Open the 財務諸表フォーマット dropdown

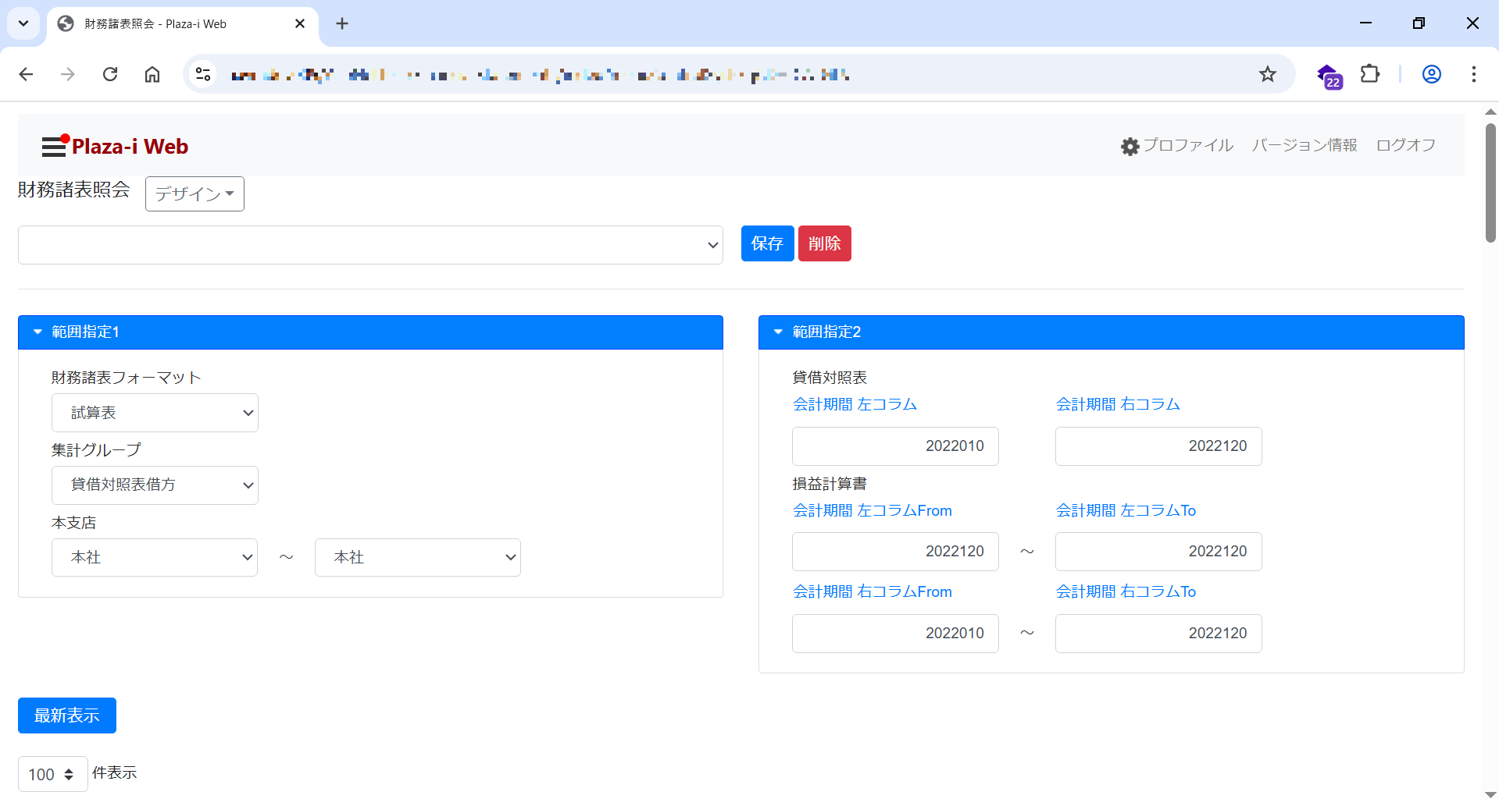[x=155, y=413]
